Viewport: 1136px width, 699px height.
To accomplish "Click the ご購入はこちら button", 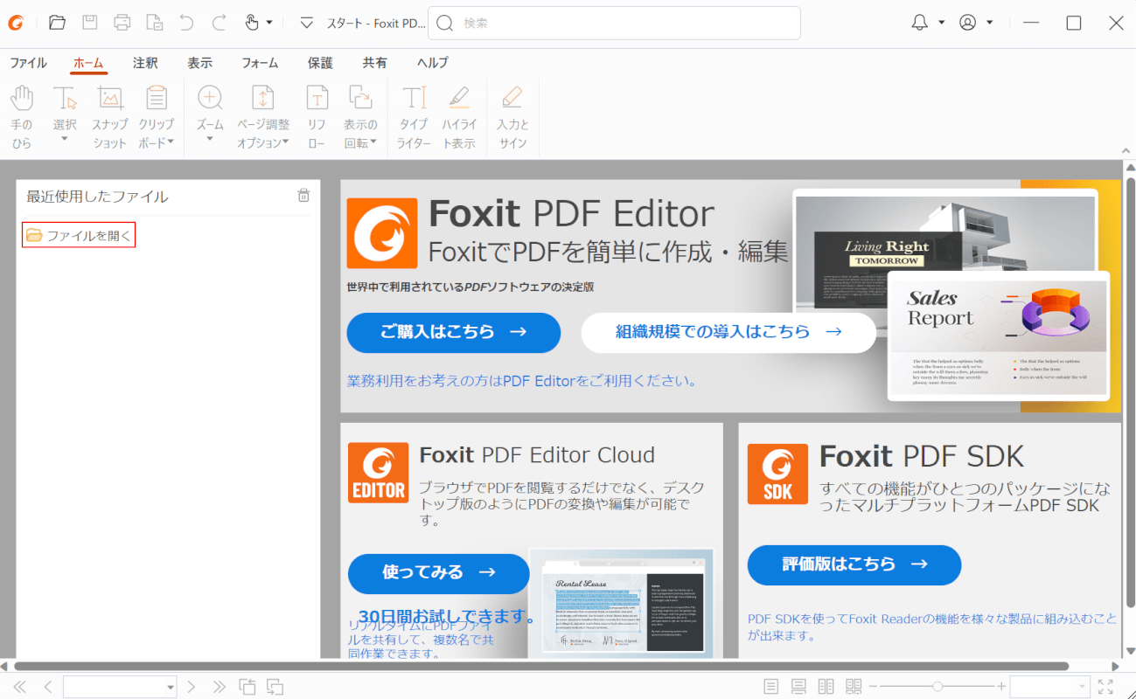I will (453, 333).
